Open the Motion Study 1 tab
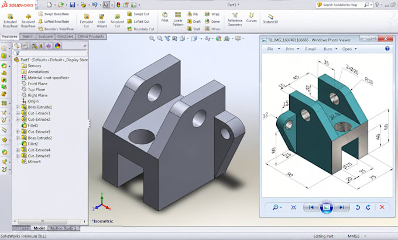 [63, 228]
